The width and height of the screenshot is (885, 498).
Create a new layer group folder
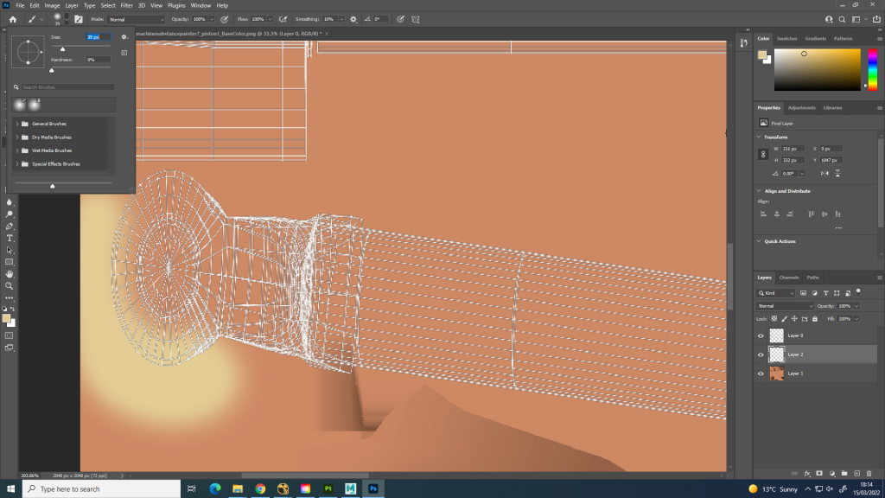[x=844, y=474]
